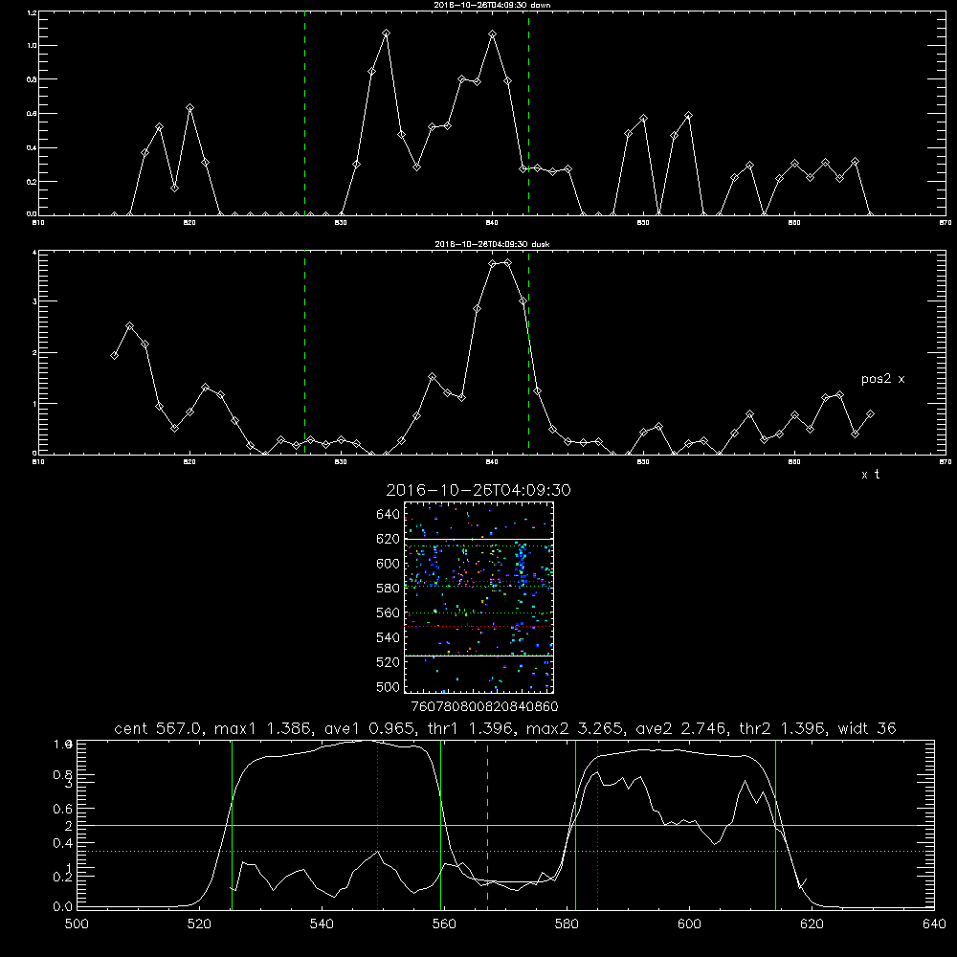Click the dawn plot peak diamond at x=840

pyautogui.click(x=493, y=34)
